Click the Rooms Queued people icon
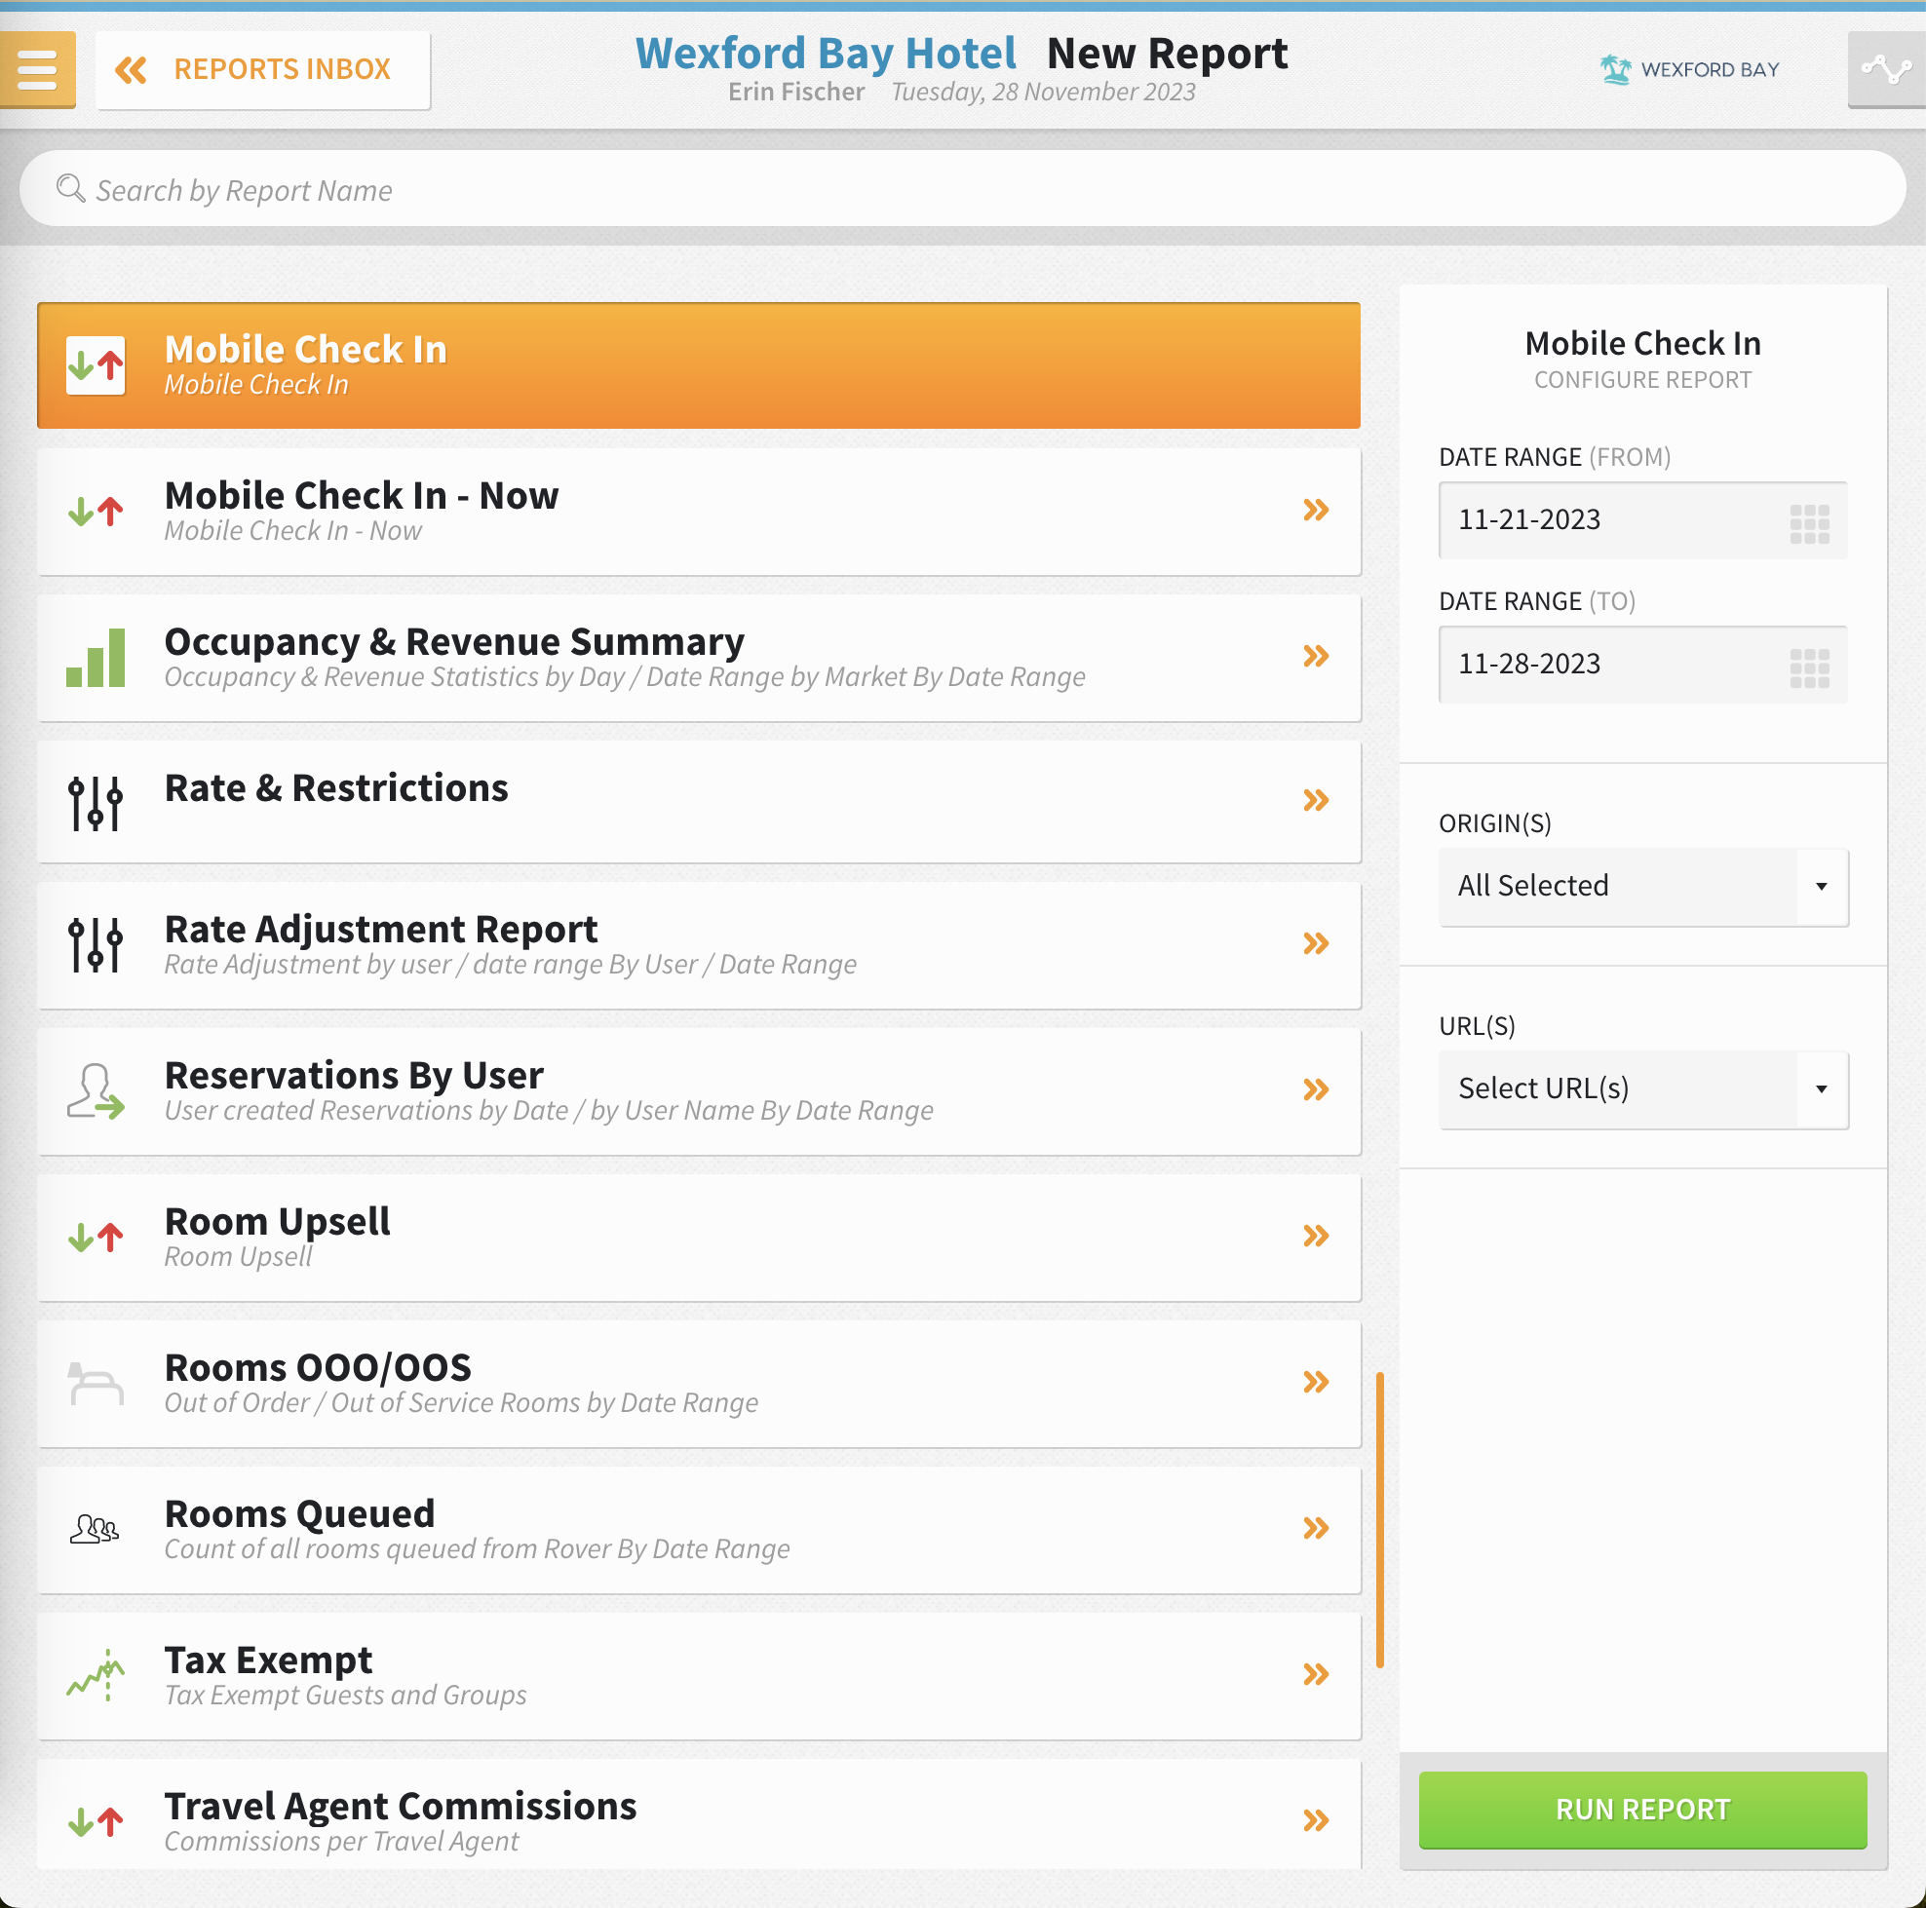The height and width of the screenshot is (1908, 1926). [x=96, y=1528]
